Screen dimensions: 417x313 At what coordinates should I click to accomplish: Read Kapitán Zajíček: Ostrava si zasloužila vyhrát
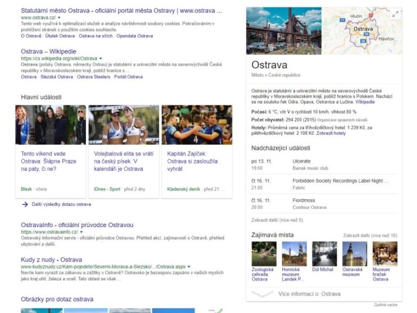pos(193,161)
